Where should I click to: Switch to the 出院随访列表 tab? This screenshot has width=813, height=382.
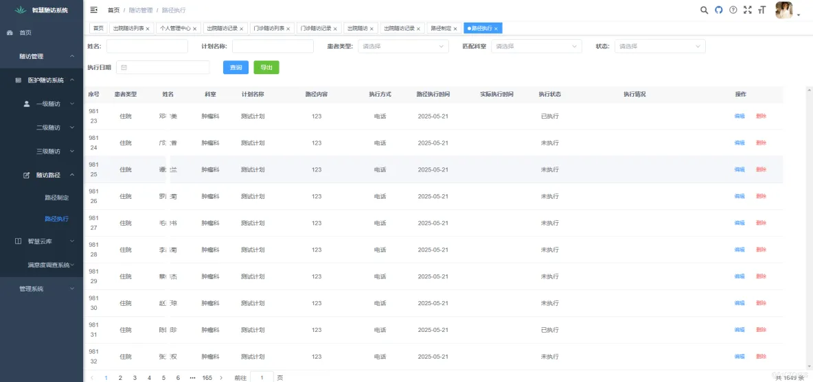click(x=125, y=29)
